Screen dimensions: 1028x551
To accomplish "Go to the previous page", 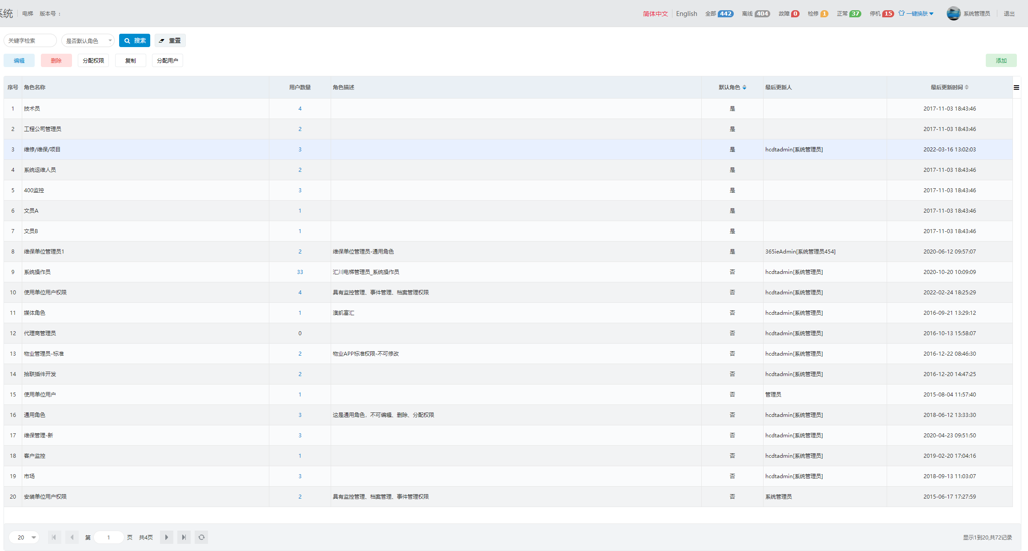I will coord(72,537).
